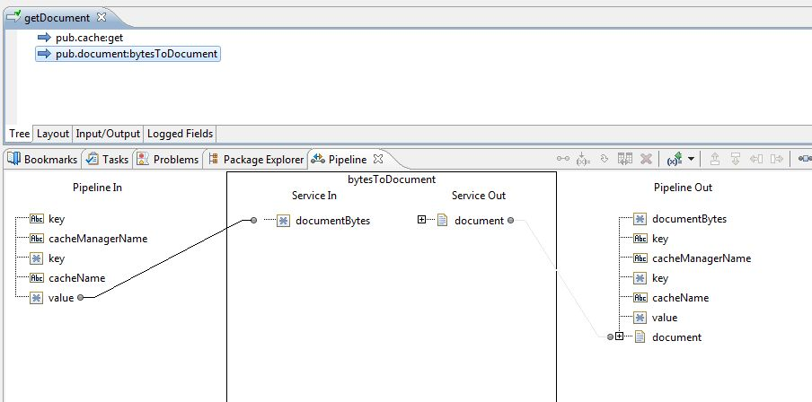Expand the document node in Pipeline Out
Viewport: 812px width, 402px height.
coord(620,336)
